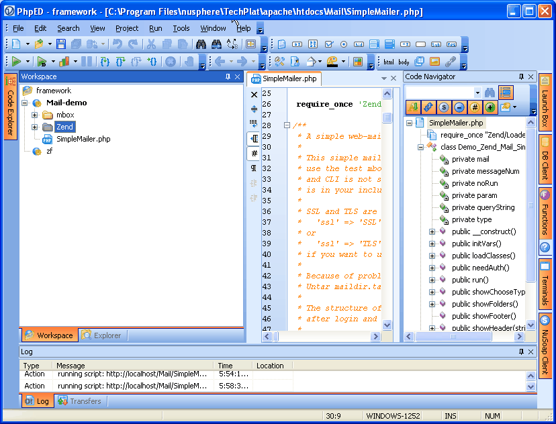The image size is (556, 424).
Task: Open the Launch Box side panel
Action: coord(545,103)
